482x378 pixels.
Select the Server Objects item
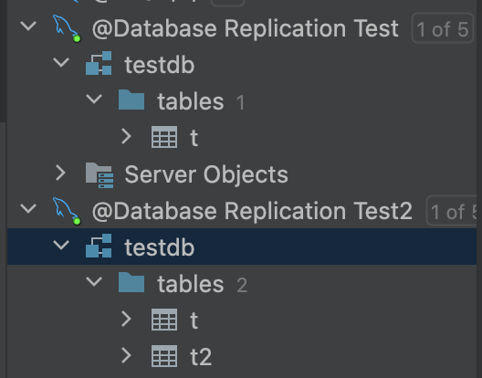206,174
